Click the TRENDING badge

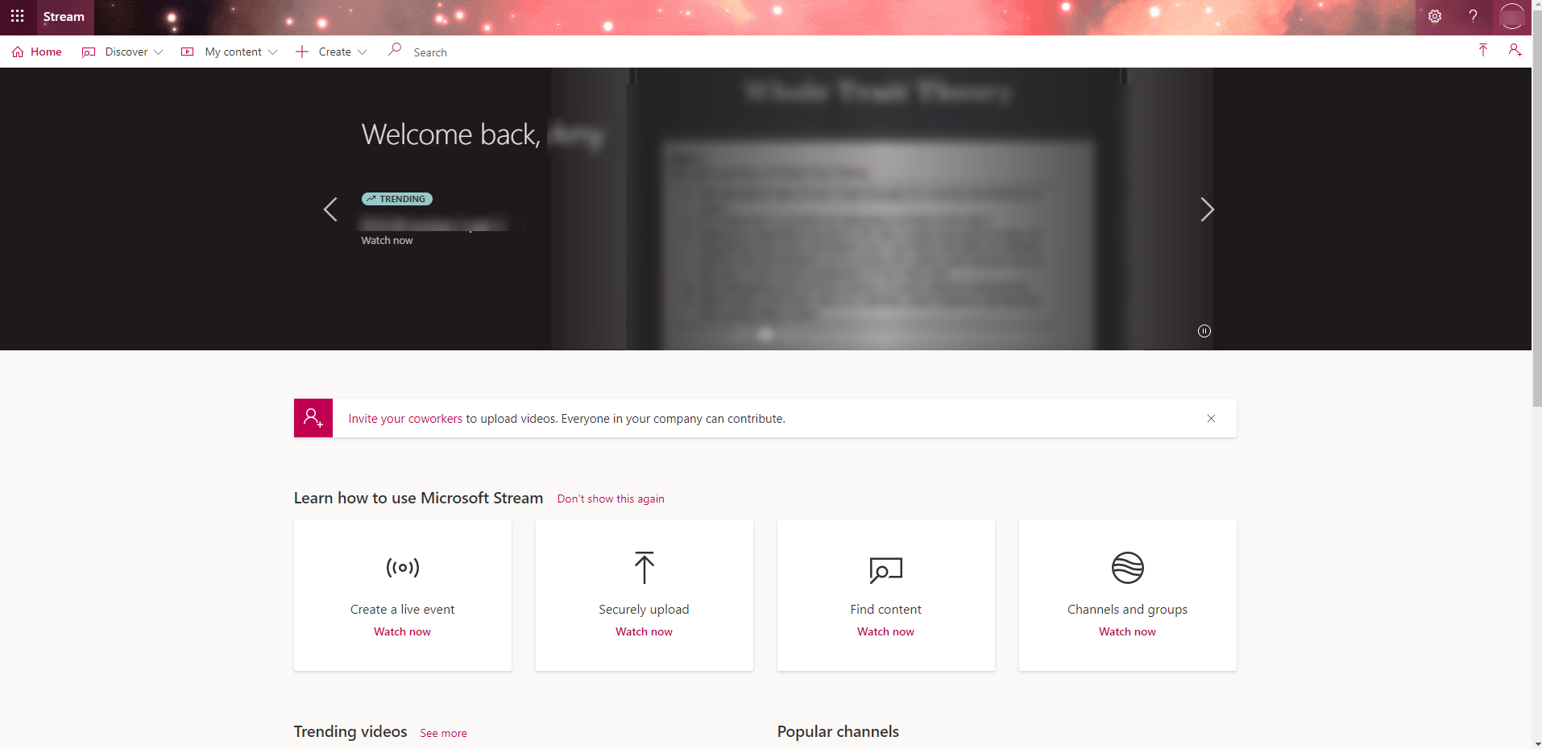[397, 199]
